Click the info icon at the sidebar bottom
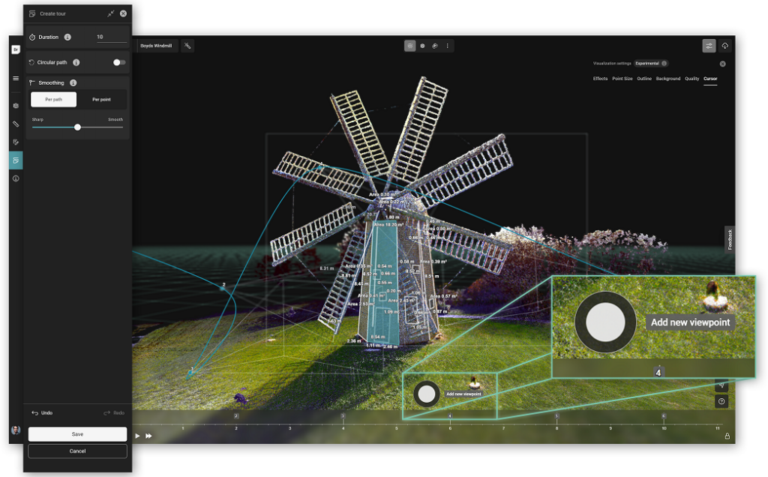 [15, 178]
